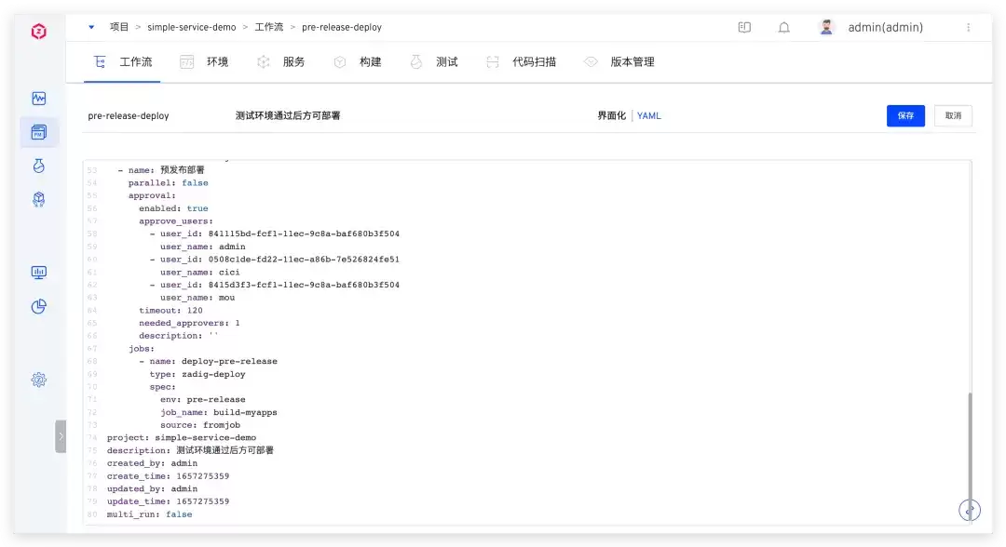Viewport: 1006px width, 547px height.
Task: Click YAML line 'needed_approvers: 1'
Action: click(x=189, y=324)
